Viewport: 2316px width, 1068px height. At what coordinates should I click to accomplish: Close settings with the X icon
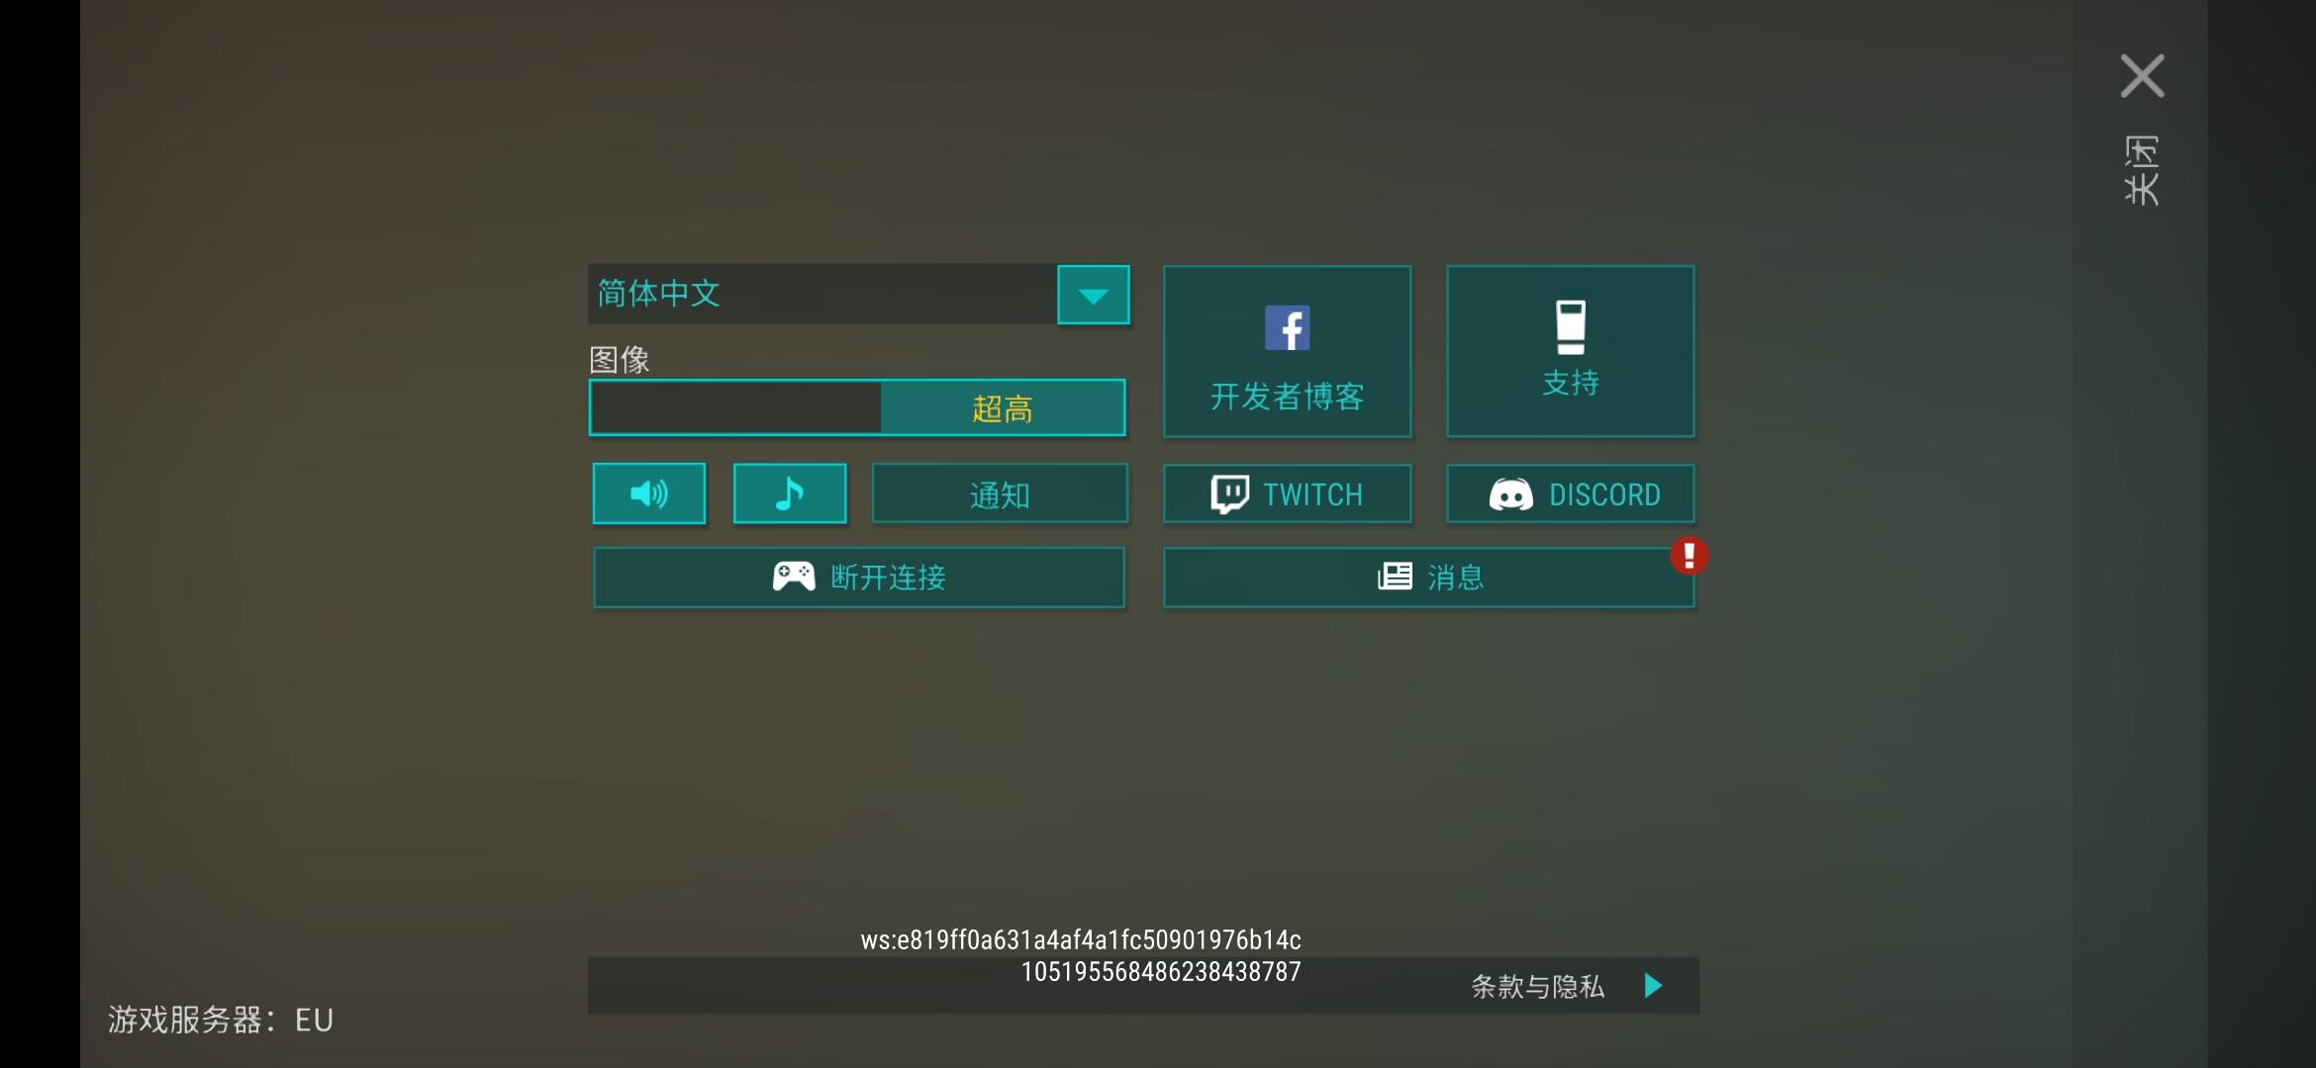(2142, 76)
